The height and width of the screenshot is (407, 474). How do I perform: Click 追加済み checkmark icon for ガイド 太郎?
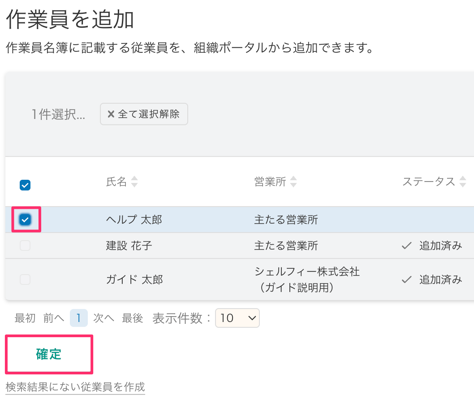(406, 280)
